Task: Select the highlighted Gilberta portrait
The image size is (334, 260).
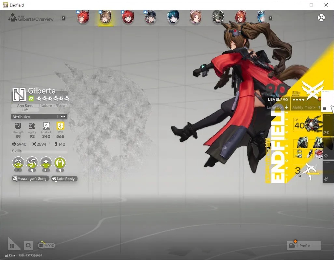Action: (106, 18)
